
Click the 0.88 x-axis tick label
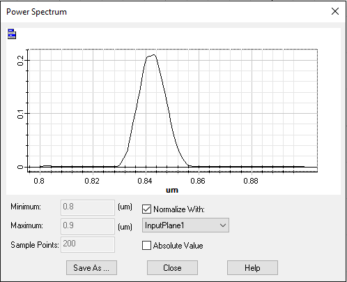(251, 181)
